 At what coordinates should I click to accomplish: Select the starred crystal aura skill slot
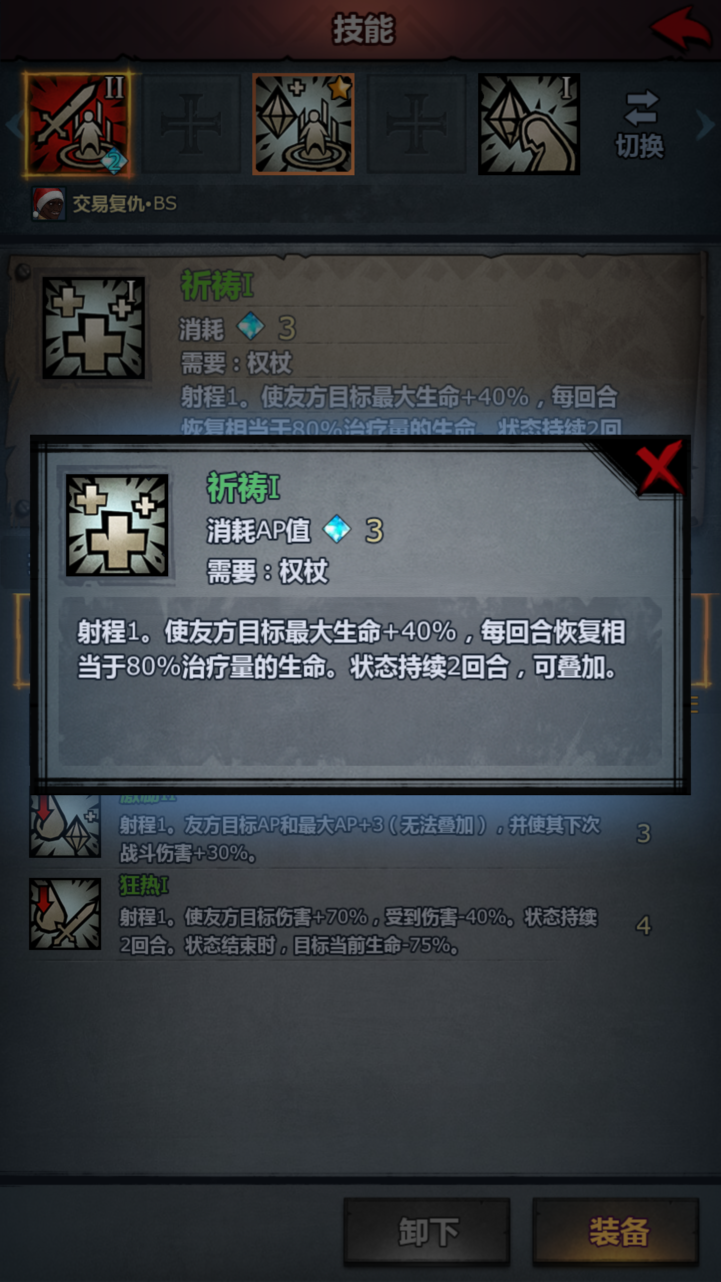click(303, 124)
